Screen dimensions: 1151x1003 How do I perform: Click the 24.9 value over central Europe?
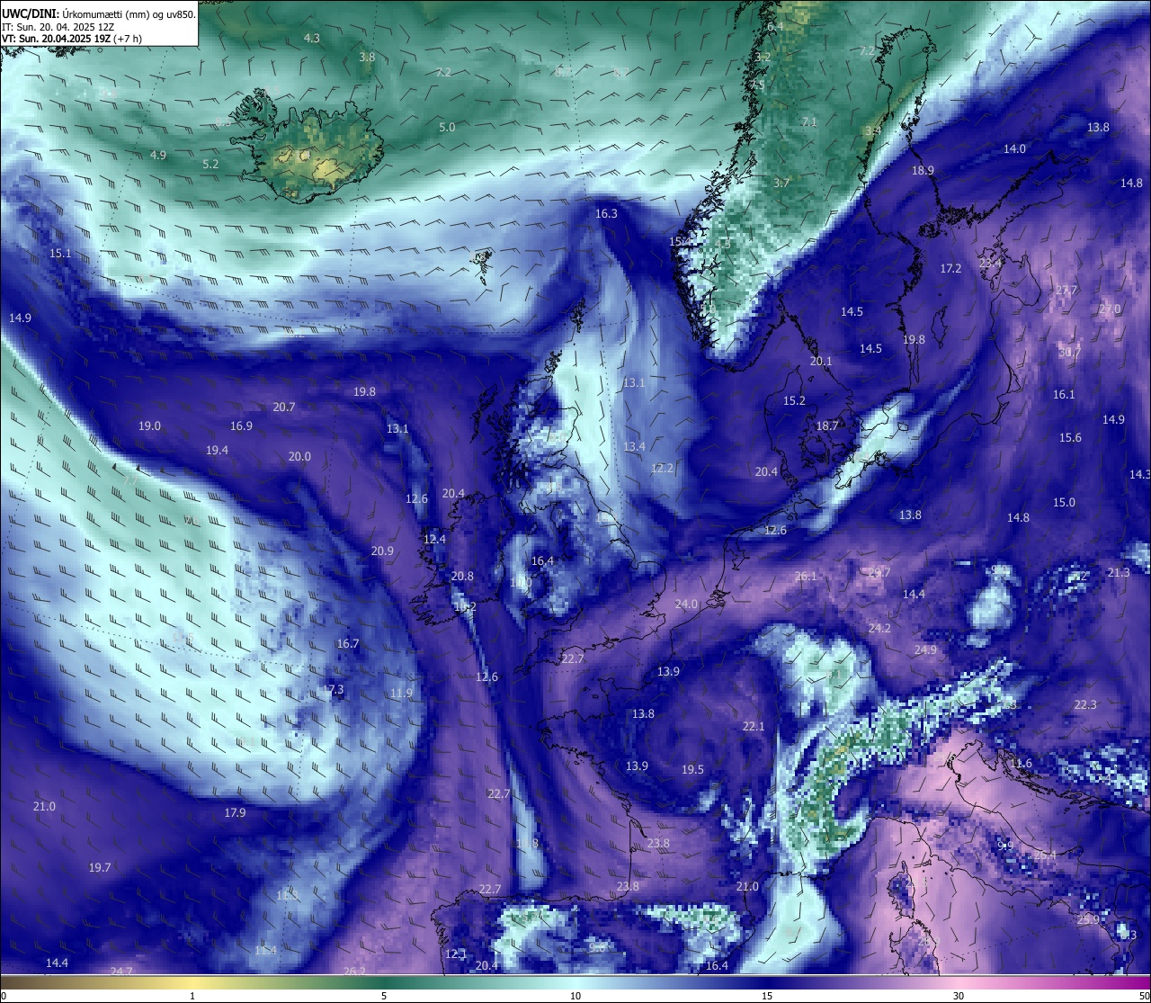click(925, 650)
